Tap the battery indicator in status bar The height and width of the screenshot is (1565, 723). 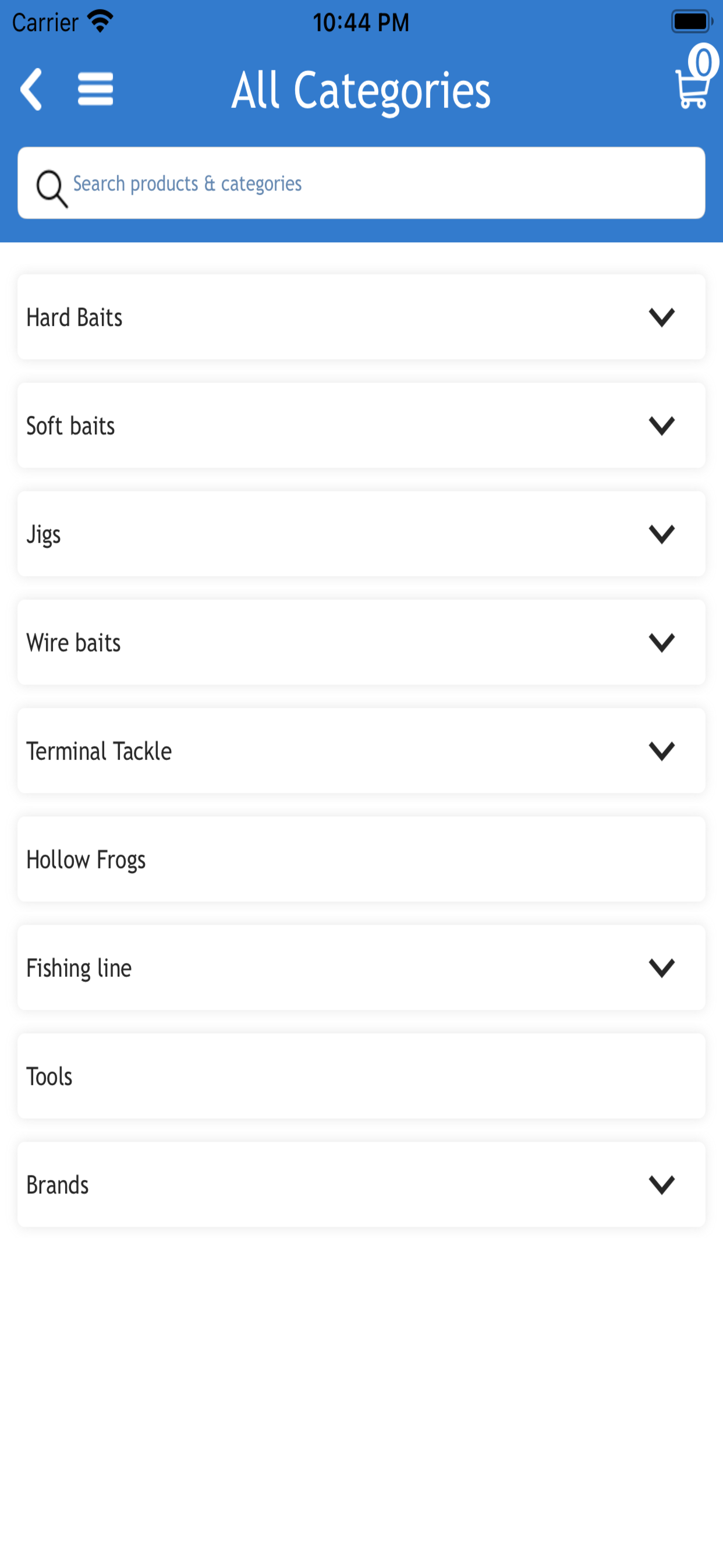tap(692, 22)
